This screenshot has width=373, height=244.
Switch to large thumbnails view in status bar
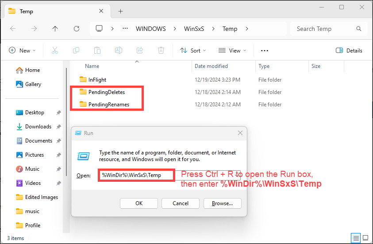coord(365,238)
